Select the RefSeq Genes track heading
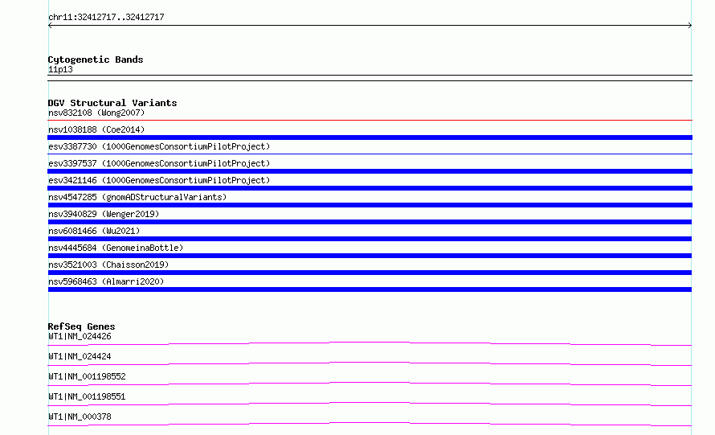Image resolution: width=715 pixels, height=435 pixels. pos(81,326)
